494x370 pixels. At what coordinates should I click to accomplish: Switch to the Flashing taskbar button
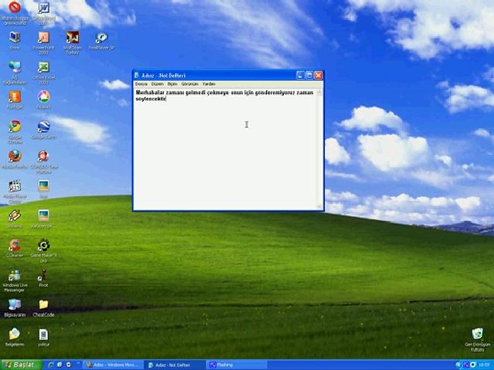point(236,365)
